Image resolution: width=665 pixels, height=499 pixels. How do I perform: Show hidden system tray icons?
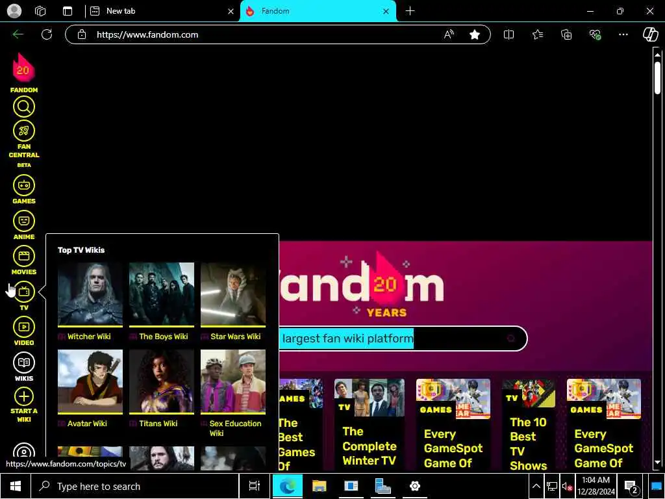pos(536,486)
